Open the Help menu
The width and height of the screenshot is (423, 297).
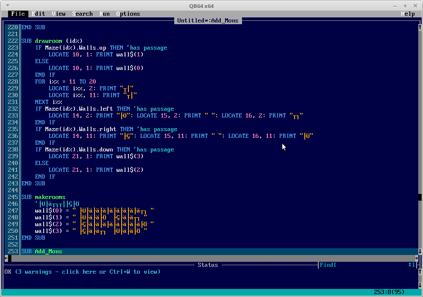coord(408,14)
